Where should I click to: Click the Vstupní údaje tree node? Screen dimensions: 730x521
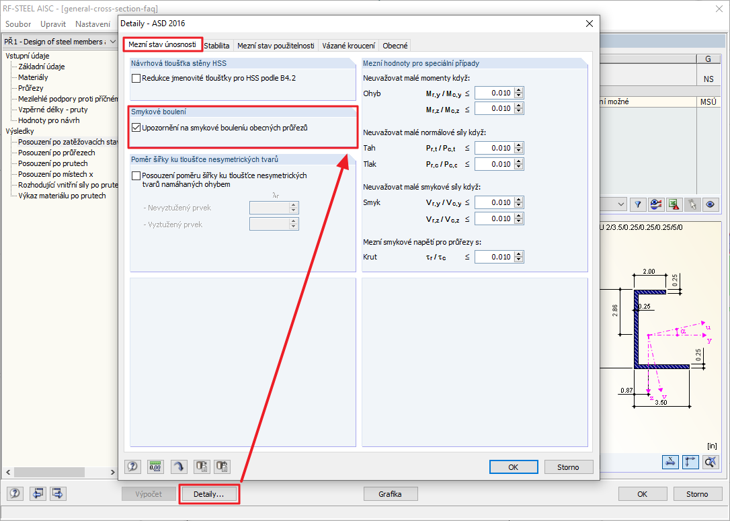click(28, 56)
